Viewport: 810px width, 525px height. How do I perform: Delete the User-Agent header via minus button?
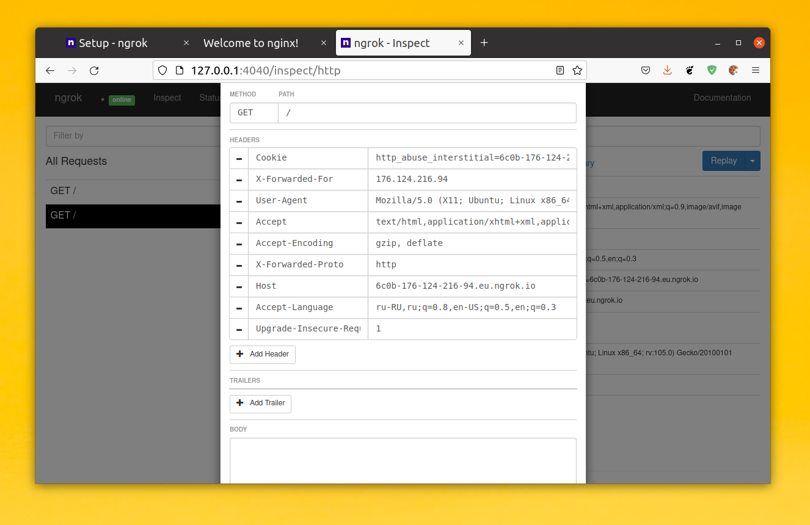coord(239,201)
